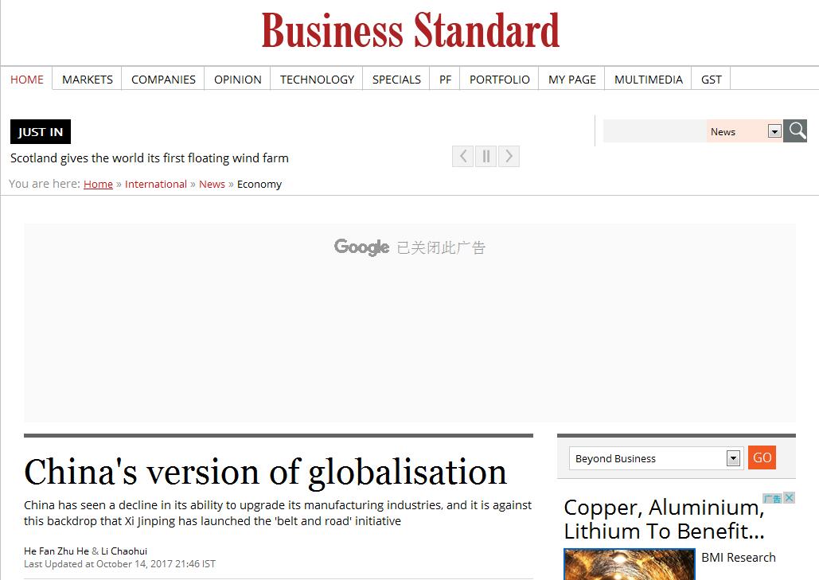The image size is (819, 580).
Task: Visit the MY PAGE section
Action: click(x=572, y=80)
